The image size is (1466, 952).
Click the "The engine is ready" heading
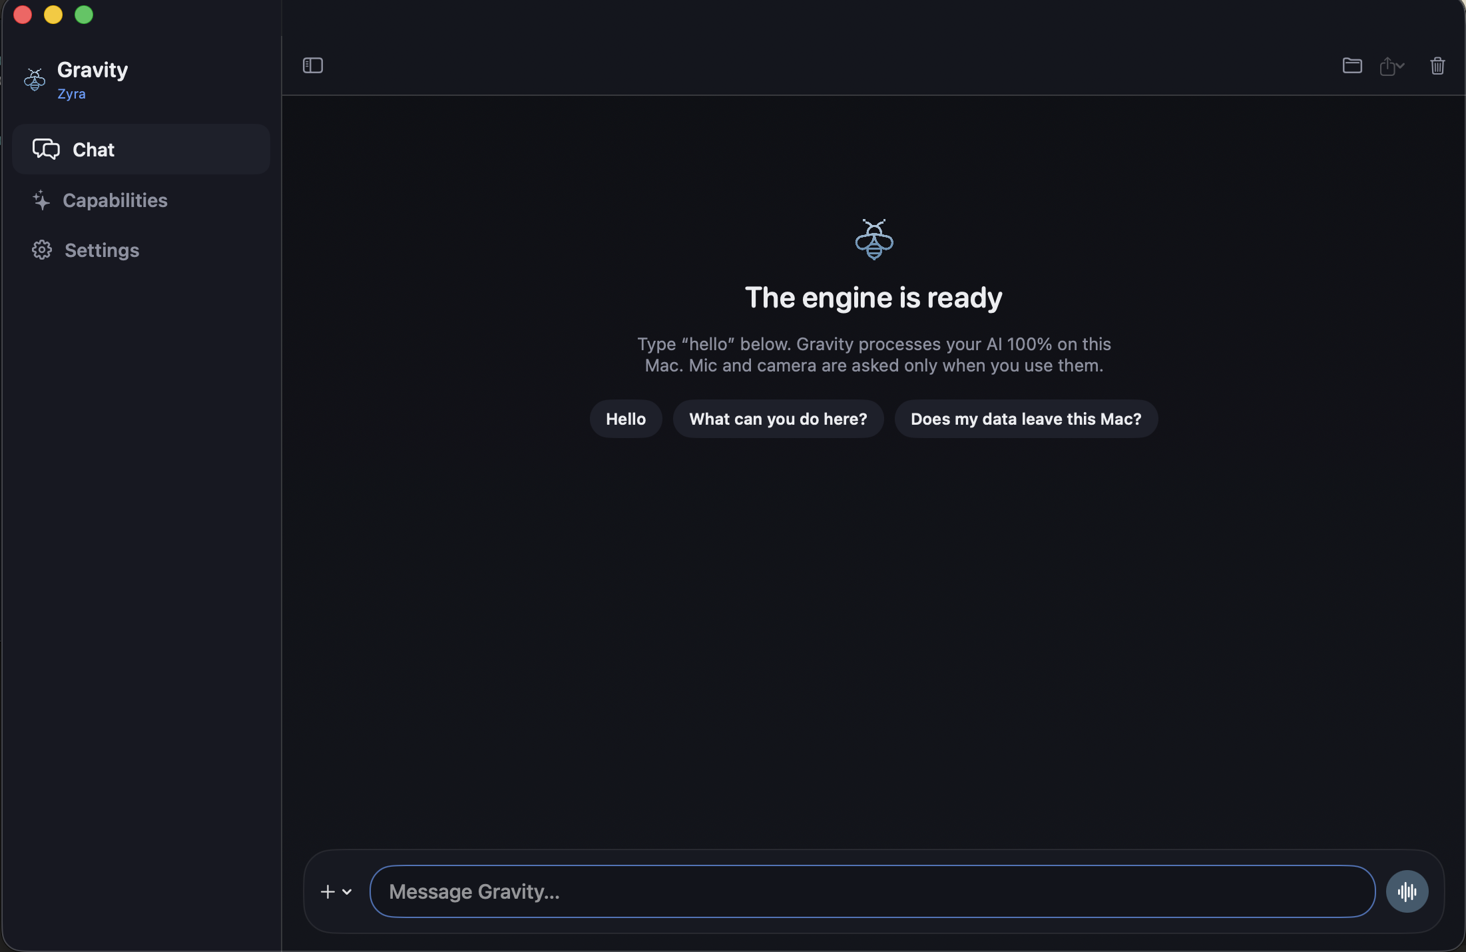pos(873,298)
